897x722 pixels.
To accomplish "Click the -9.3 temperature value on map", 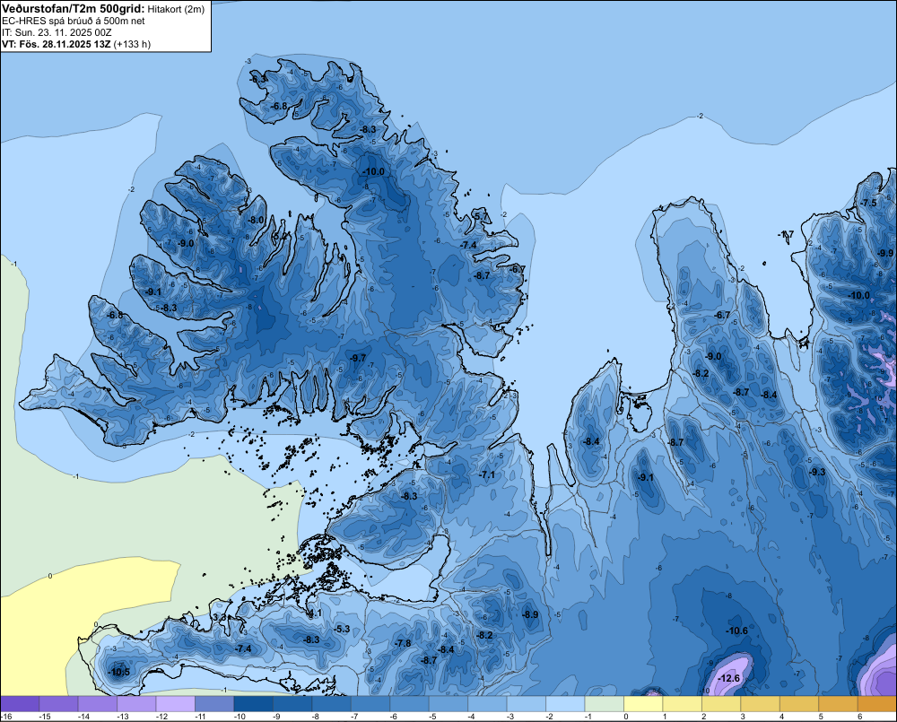I will click(x=817, y=472).
